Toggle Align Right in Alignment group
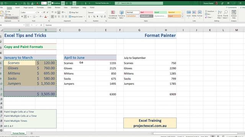Viewport: 245px width, 137px height. pos(59,17)
